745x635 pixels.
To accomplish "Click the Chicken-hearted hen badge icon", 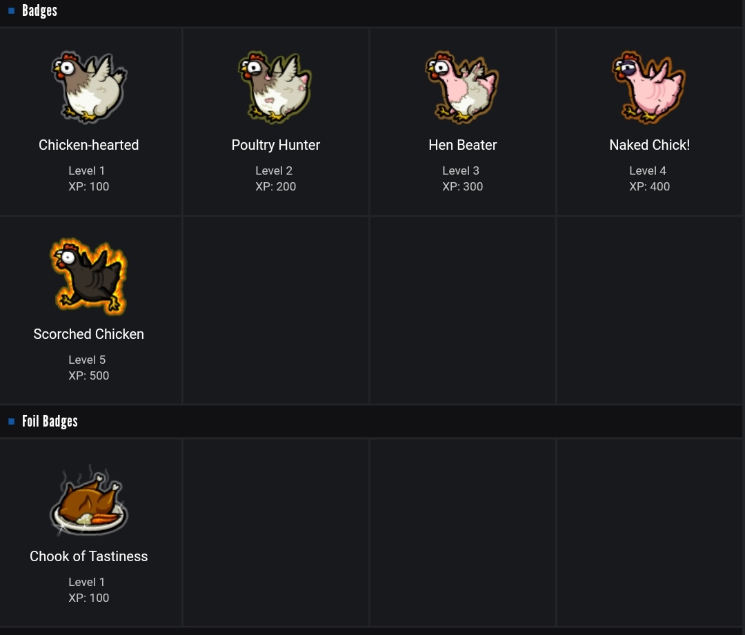I will [x=89, y=88].
